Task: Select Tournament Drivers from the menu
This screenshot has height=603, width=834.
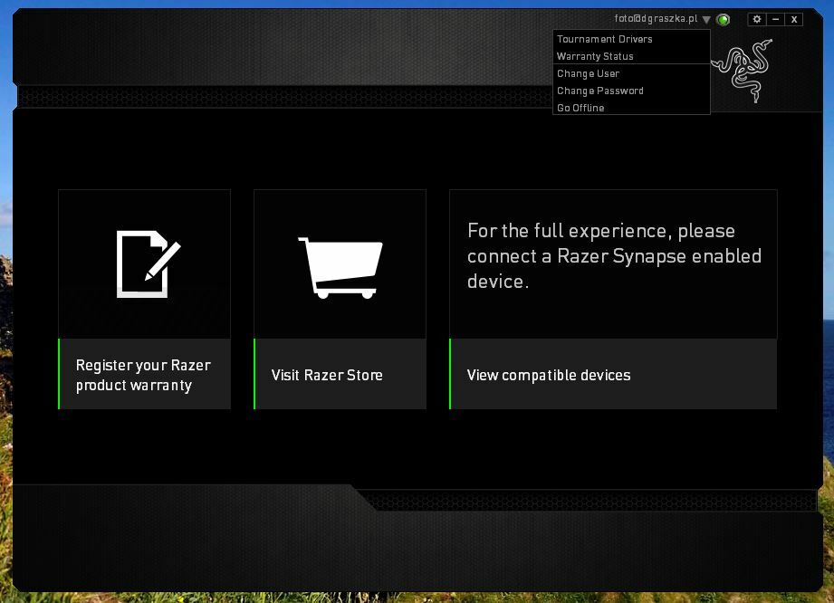Action: pos(631,39)
